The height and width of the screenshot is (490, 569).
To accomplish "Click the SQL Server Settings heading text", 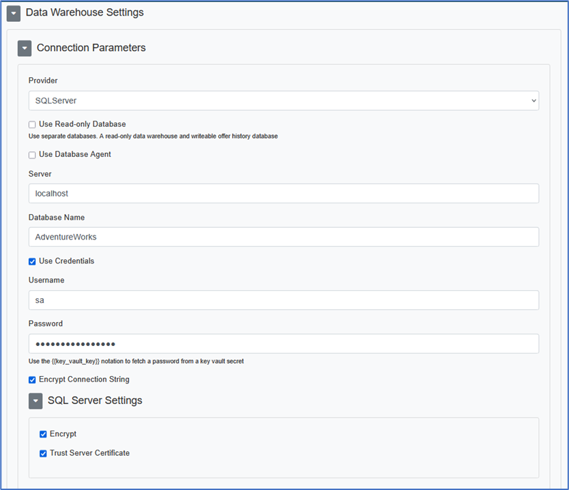I will click(95, 401).
